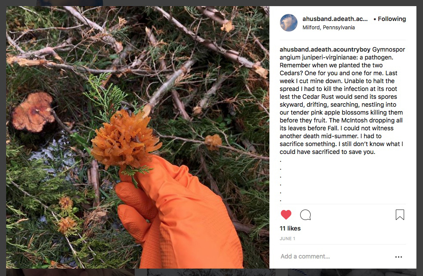423x276 pixels.
Task: Click the cut cedar stump in the photo
Action: click(33, 112)
